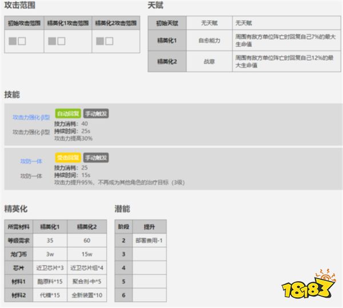Viewport: 343px width, 308px height.
Task: Select the 所需材料 header in the elite table
Action: point(18,226)
